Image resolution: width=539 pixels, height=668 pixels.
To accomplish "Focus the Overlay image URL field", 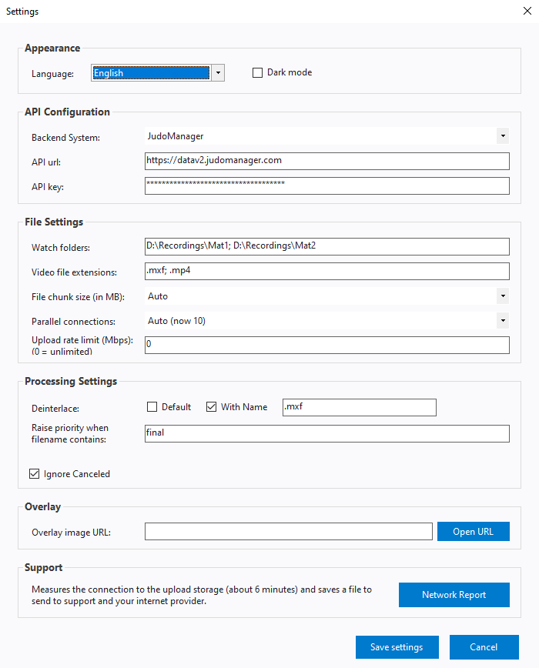I will pyautogui.click(x=289, y=532).
